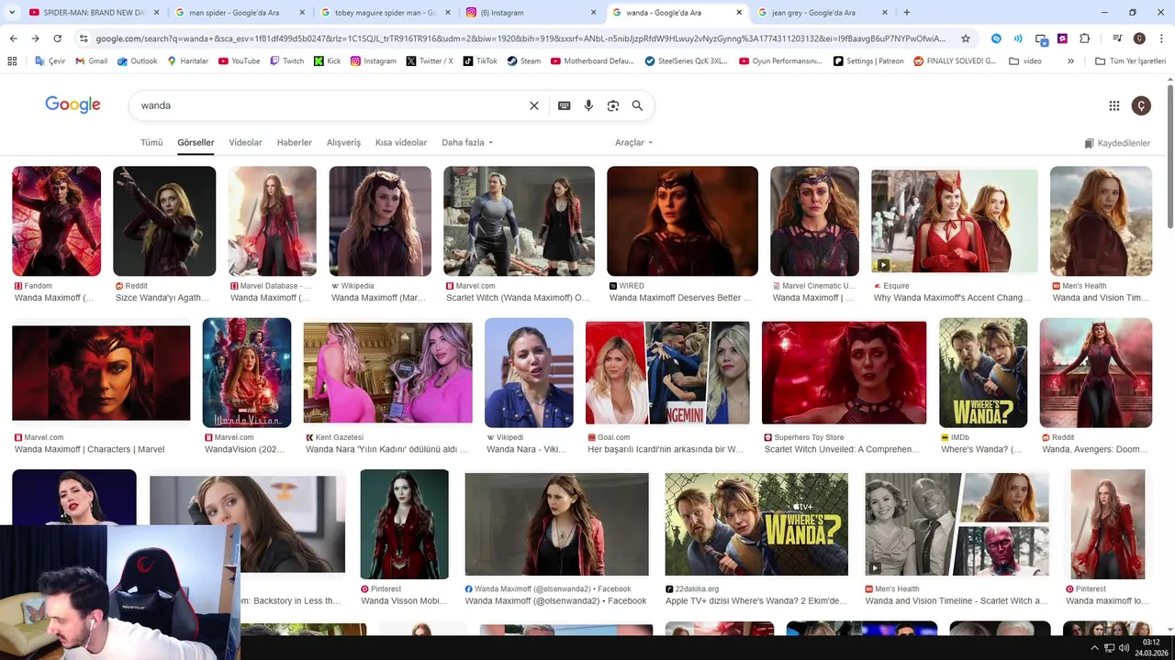Open the Goal.com Icardi result thumbnail
This screenshot has height=660, width=1175.
click(x=667, y=372)
